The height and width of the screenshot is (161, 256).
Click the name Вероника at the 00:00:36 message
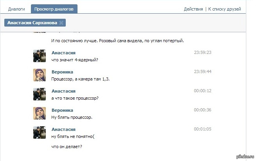coord(62,110)
